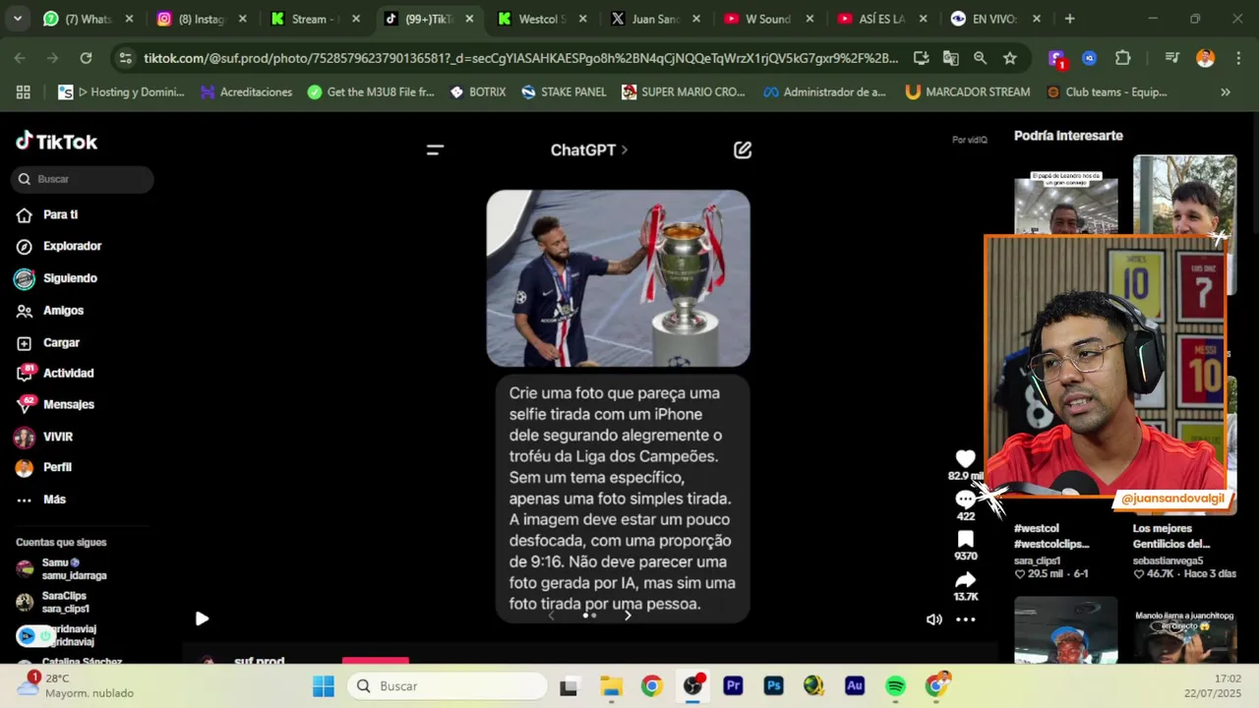
Task: Open Windows Start menu
Action: pyautogui.click(x=324, y=686)
